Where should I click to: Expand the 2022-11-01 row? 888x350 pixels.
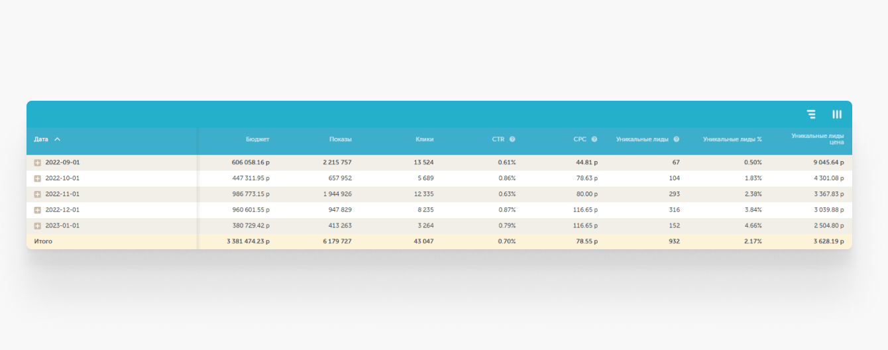click(38, 194)
